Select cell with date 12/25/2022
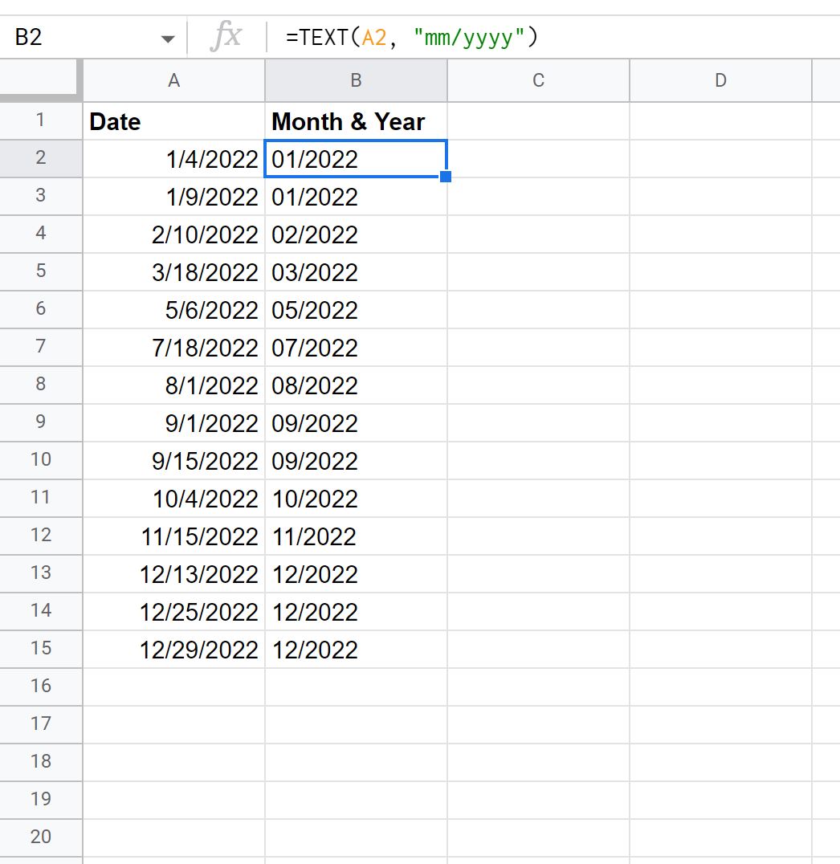840x864 pixels. click(173, 612)
